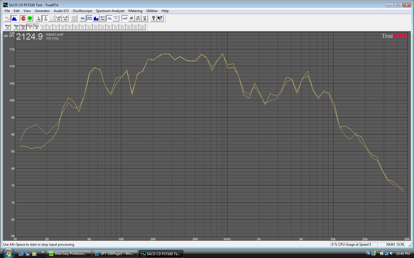This screenshot has height=258, width=414.
Task: Click the Metering menu item
Action: click(x=135, y=11)
